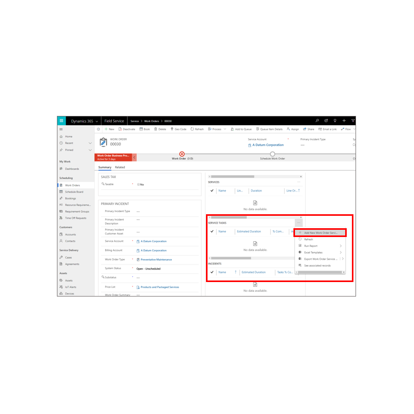This screenshot has width=414, height=414.
Task: Open the Billing Account A Datum Corporation link
Action: [x=153, y=250]
